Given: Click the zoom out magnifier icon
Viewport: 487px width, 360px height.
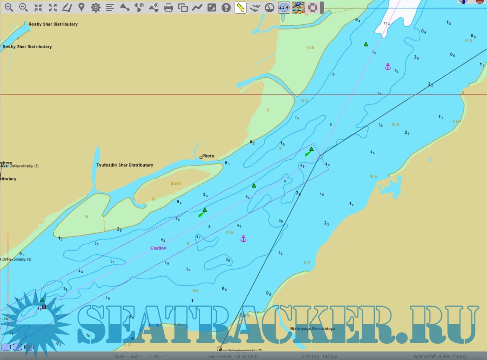Looking at the screenshot, I should 23,8.
